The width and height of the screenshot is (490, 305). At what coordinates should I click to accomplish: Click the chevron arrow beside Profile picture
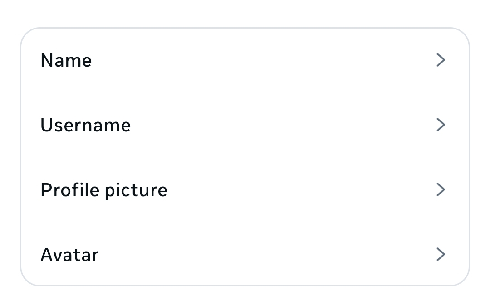click(x=441, y=189)
